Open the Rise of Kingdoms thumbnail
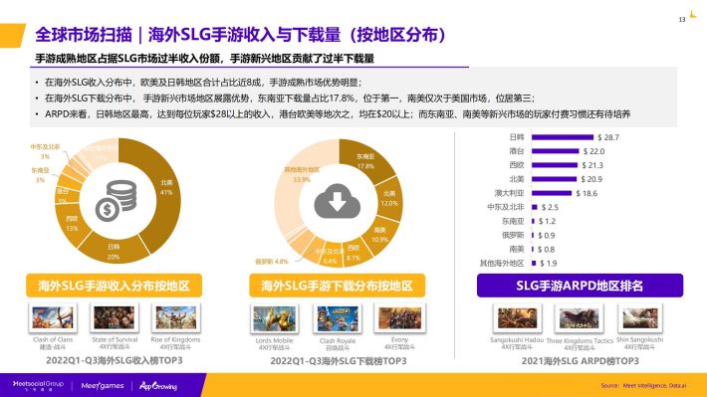Screen dimensions: 707x397 (176, 317)
